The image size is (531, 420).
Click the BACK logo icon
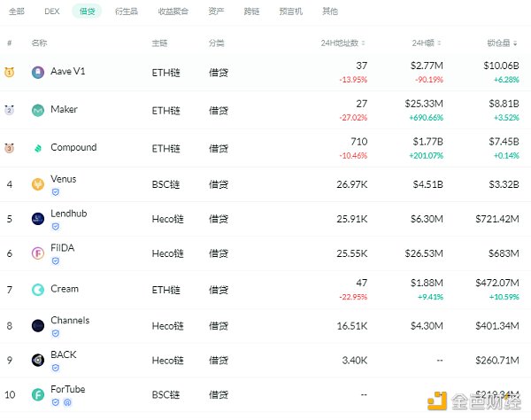click(x=38, y=360)
